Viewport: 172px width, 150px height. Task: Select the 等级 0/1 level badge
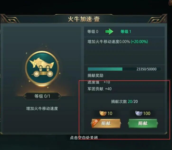(x=42, y=96)
